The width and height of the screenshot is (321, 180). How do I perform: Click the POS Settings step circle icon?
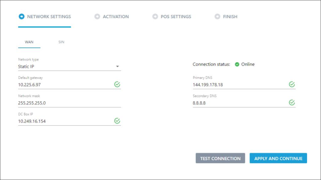pyautogui.click(x=155, y=17)
